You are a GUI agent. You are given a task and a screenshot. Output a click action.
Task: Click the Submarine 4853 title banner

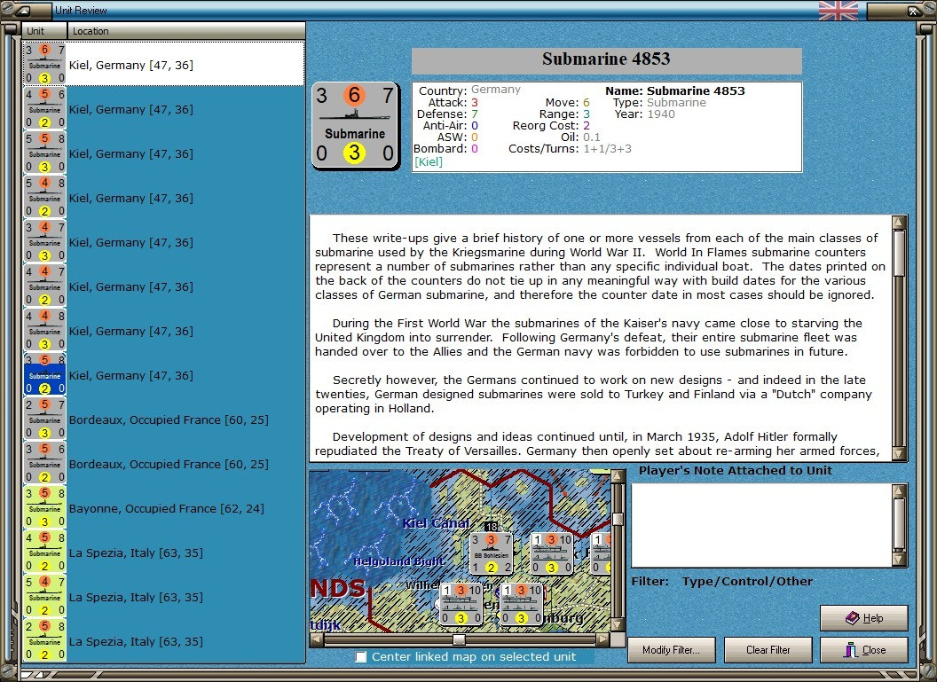pyautogui.click(x=607, y=61)
